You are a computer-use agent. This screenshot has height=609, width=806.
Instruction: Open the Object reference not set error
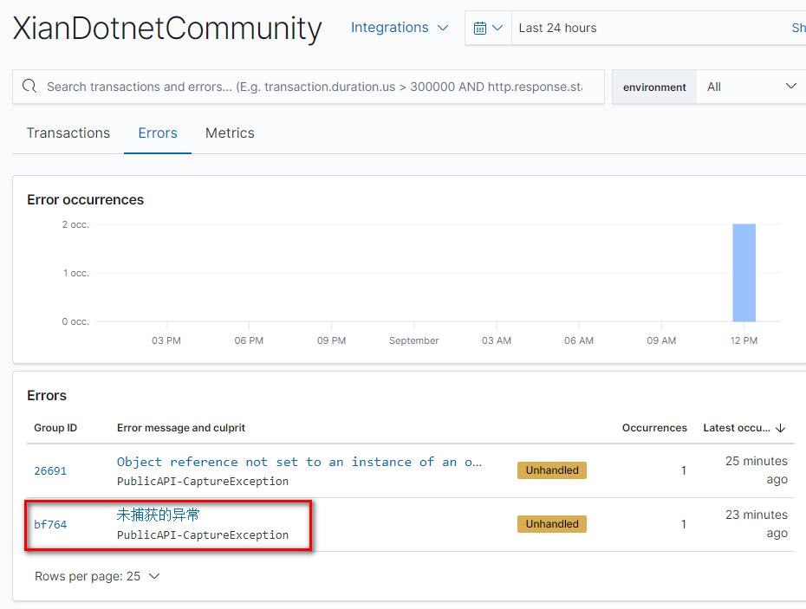[x=299, y=462]
